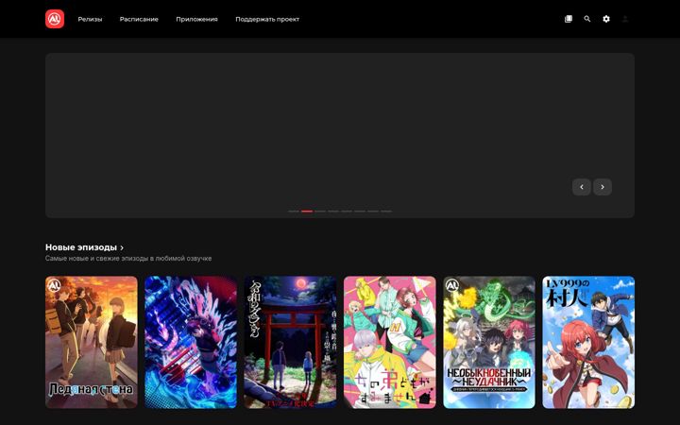Expand Новые эпизоды chevron arrow

coord(122,247)
